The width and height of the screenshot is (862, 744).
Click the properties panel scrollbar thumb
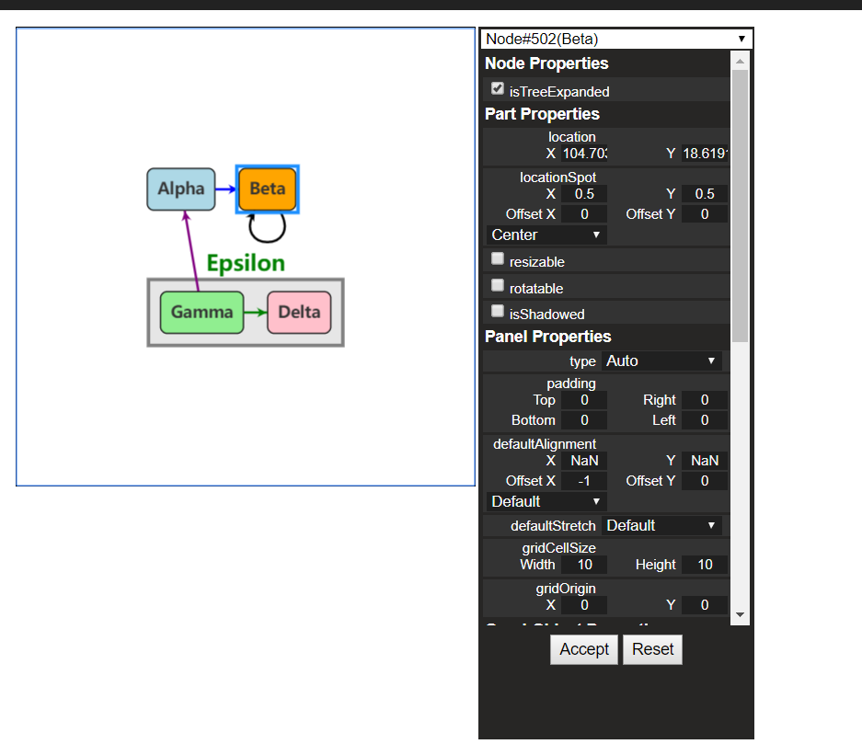[740, 205]
